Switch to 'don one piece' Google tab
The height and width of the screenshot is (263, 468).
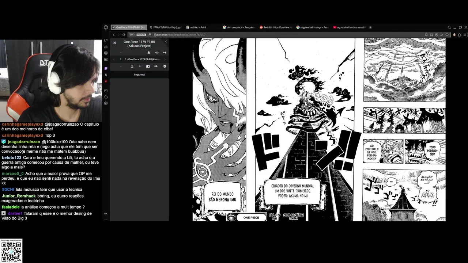point(238,27)
